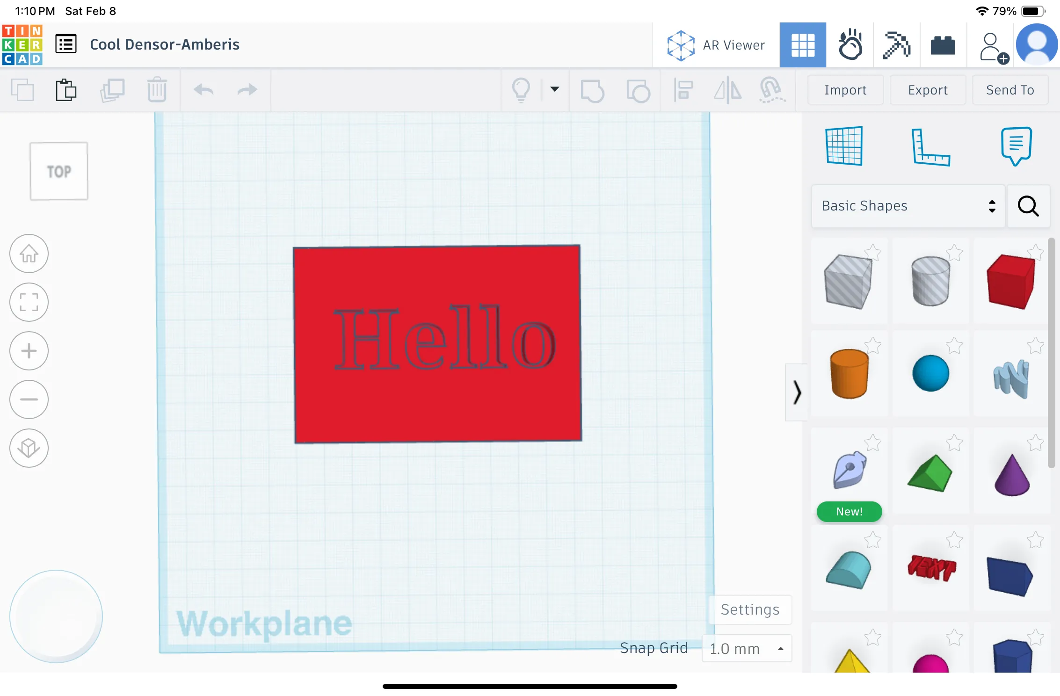The width and height of the screenshot is (1060, 696).
Task: Click the Fit all in view button
Action: click(x=29, y=302)
